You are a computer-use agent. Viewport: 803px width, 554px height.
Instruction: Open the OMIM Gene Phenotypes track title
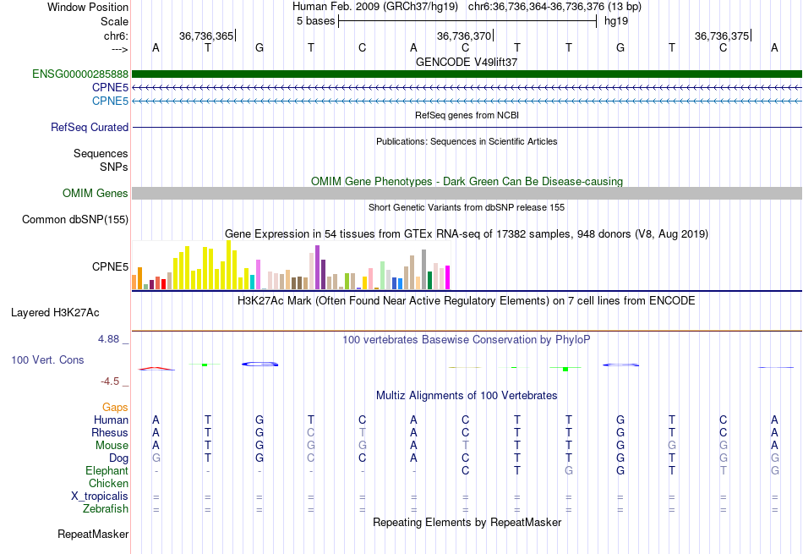[x=467, y=181]
